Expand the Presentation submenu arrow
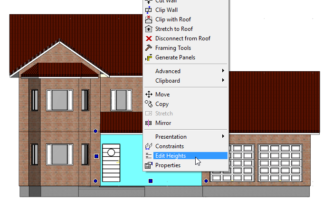The height and width of the screenshot is (209, 332). point(223,136)
